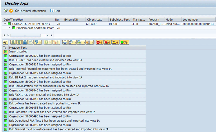This screenshot has height=132, width=216.
Task: Click the Details glasses icon in message toolbar
Action: (x=5, y=42)
